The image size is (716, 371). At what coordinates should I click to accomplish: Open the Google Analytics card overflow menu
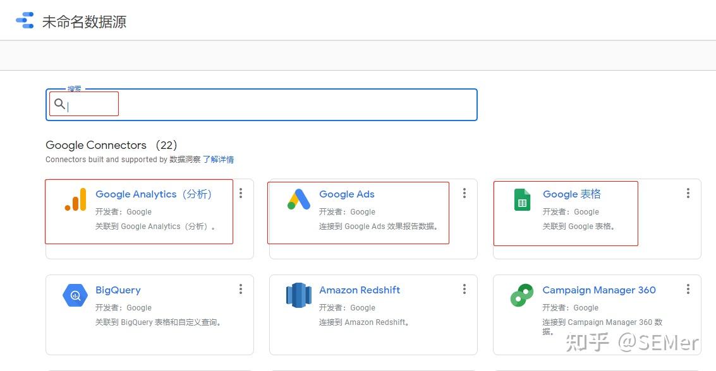coord(241,193)
